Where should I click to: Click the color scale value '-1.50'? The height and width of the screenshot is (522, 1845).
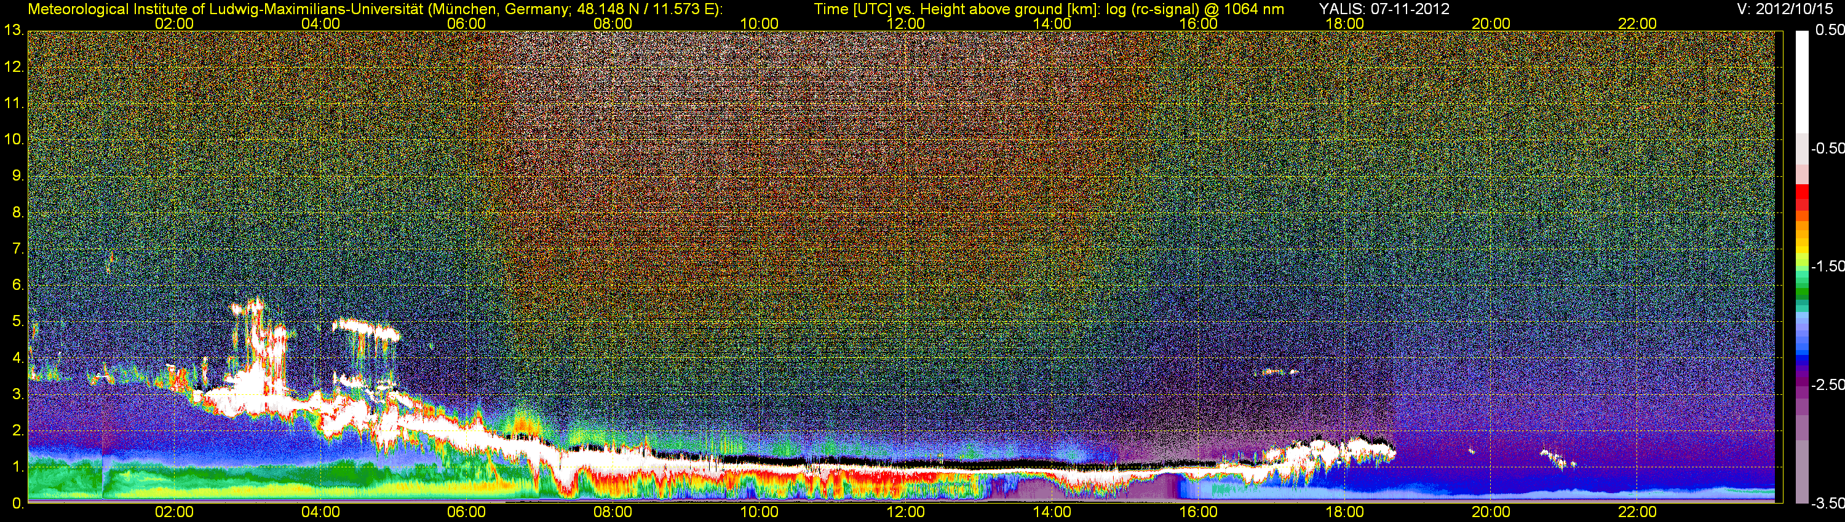pyautogui.click(x=1827, y=267)
